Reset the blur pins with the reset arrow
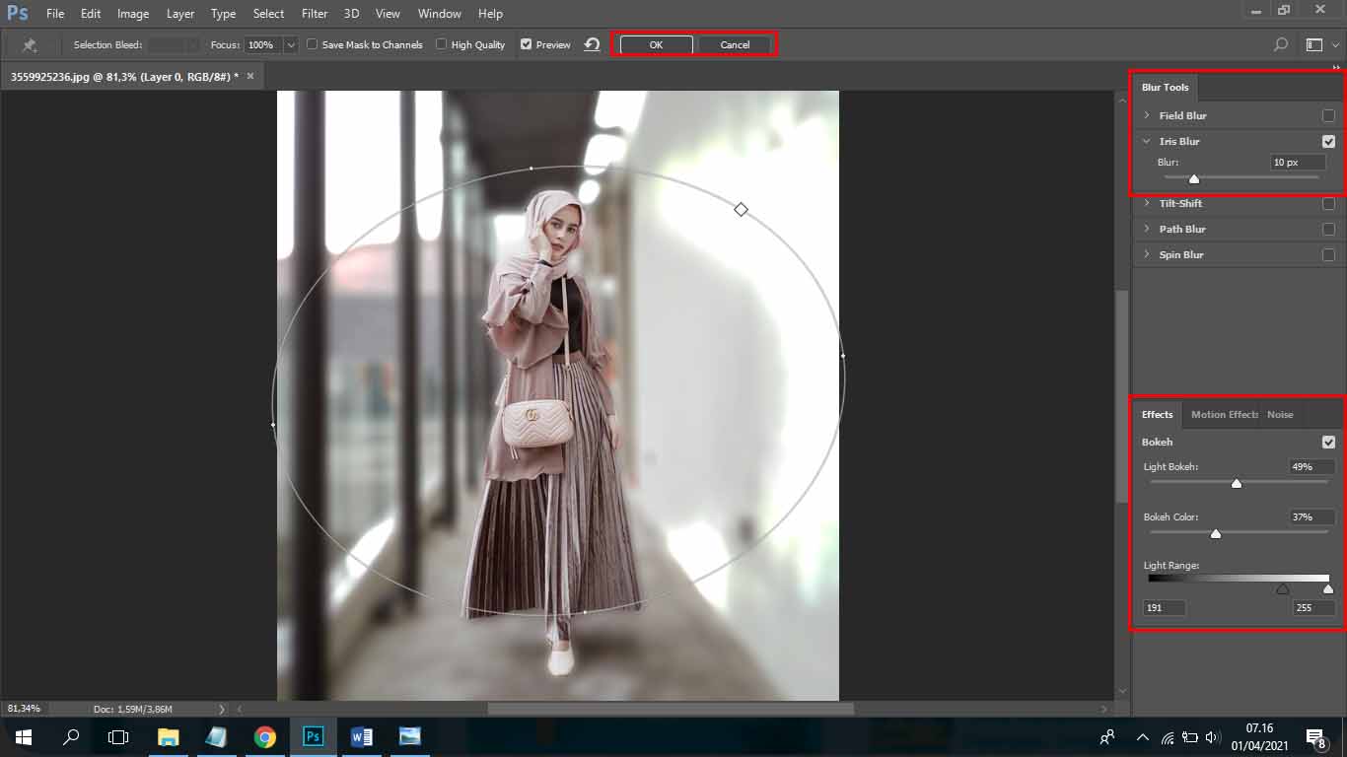Image resolution: width=1347 pixels, height=757 pixels. click(x=592, y=44)
